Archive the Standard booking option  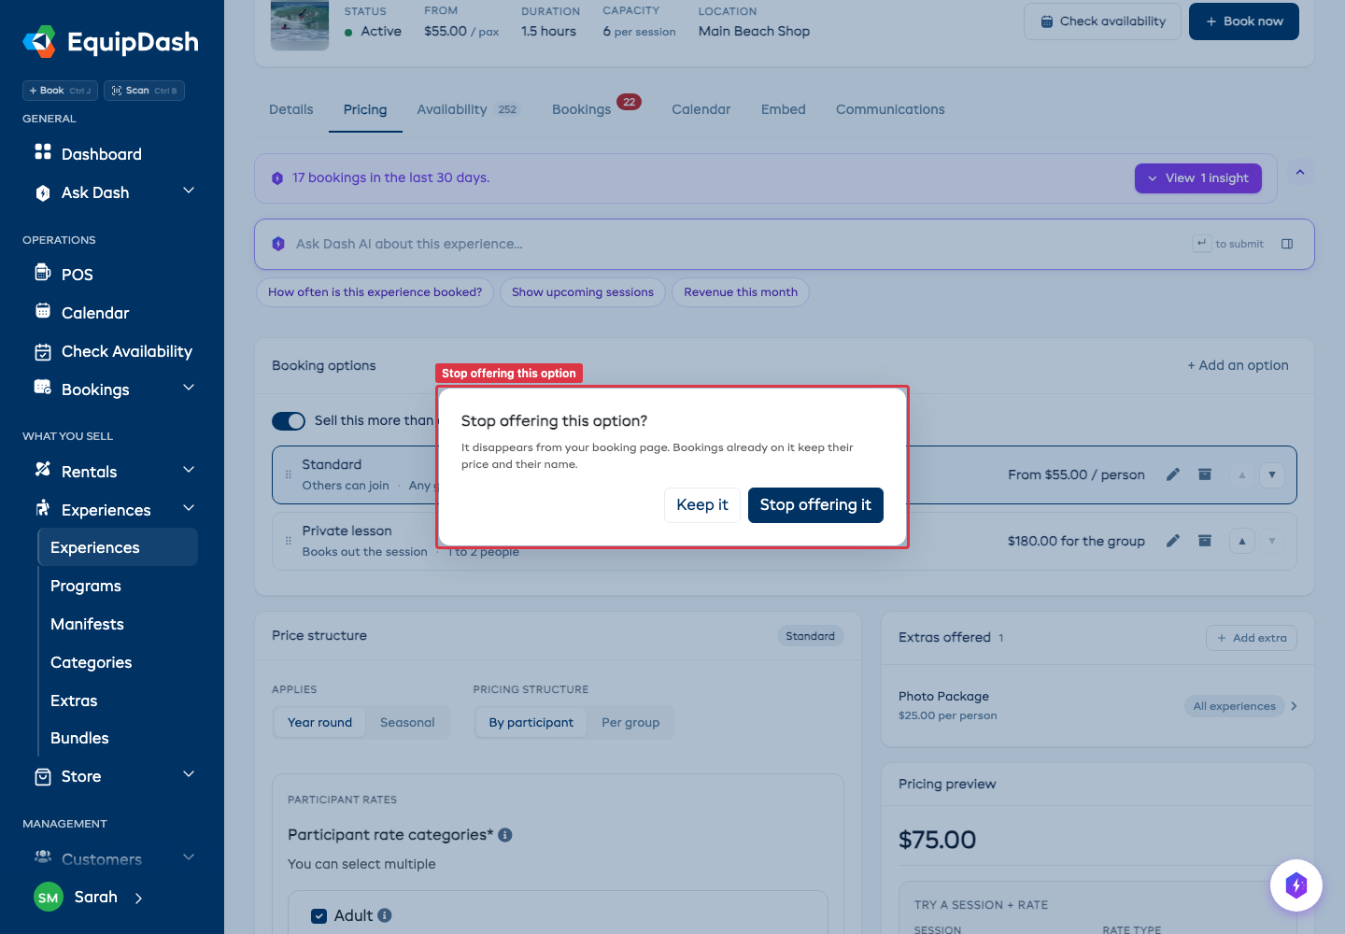(x=1205, y=474)
